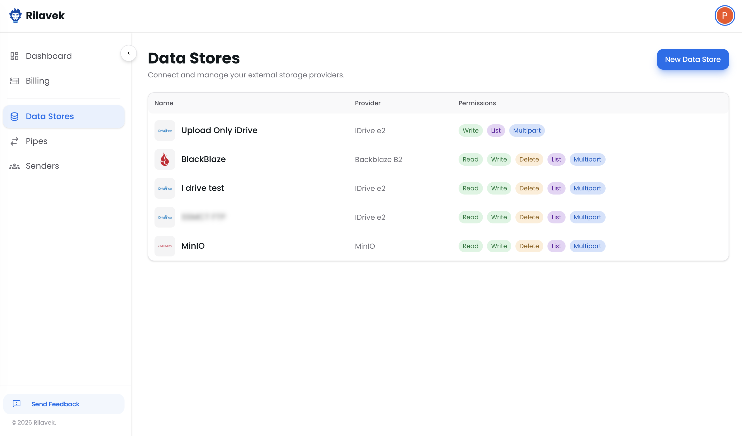Click the Delete badge on BlackBlaze row
The width and height of the screenshot is (742, 436).
coord(529,159)
